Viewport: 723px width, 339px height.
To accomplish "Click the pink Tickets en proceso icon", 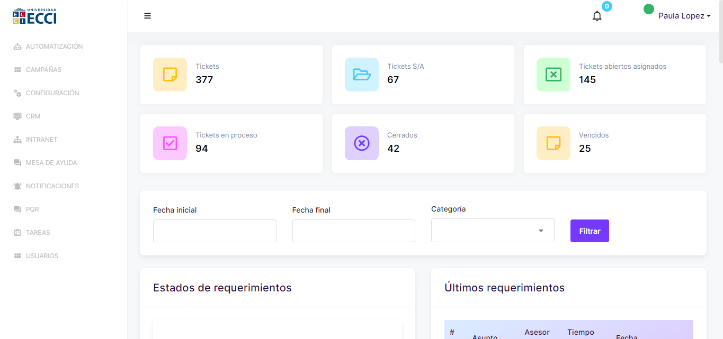I will coord(170,143).
